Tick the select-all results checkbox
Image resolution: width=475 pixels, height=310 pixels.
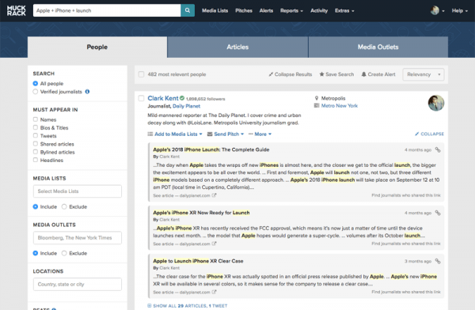tap(141, 74)
